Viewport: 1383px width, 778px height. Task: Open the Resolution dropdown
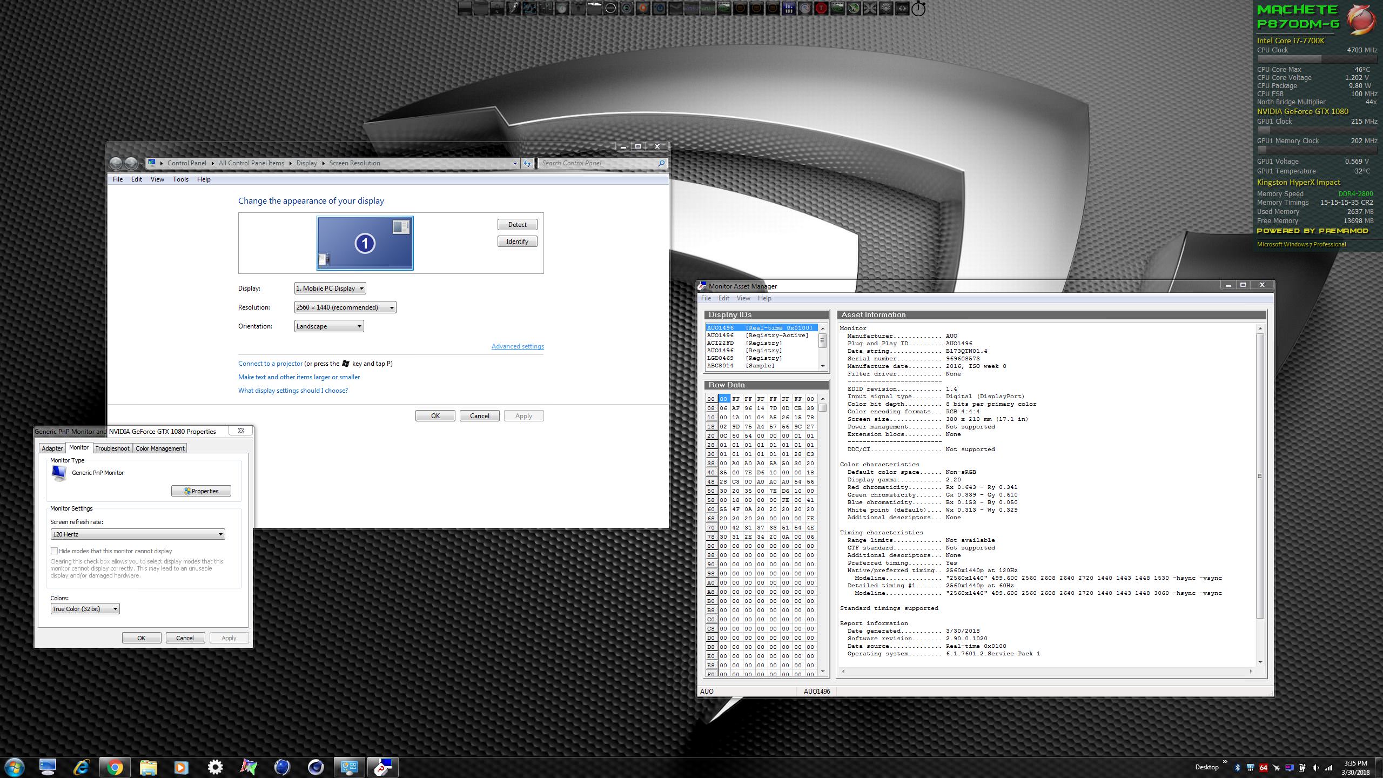pyautogui.click(x=345, y=307)
